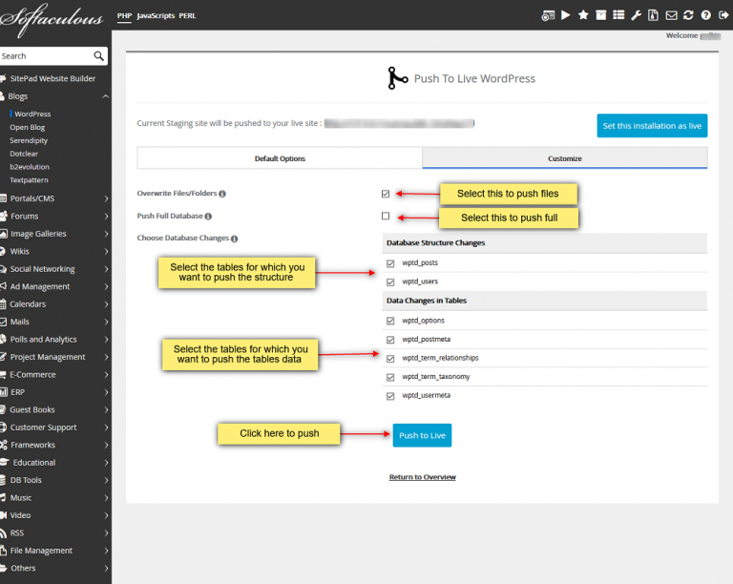733x584 pixels.
Task: Uncheck the Overwrite Files/Folders checkbox
Action: click(386, 194)
